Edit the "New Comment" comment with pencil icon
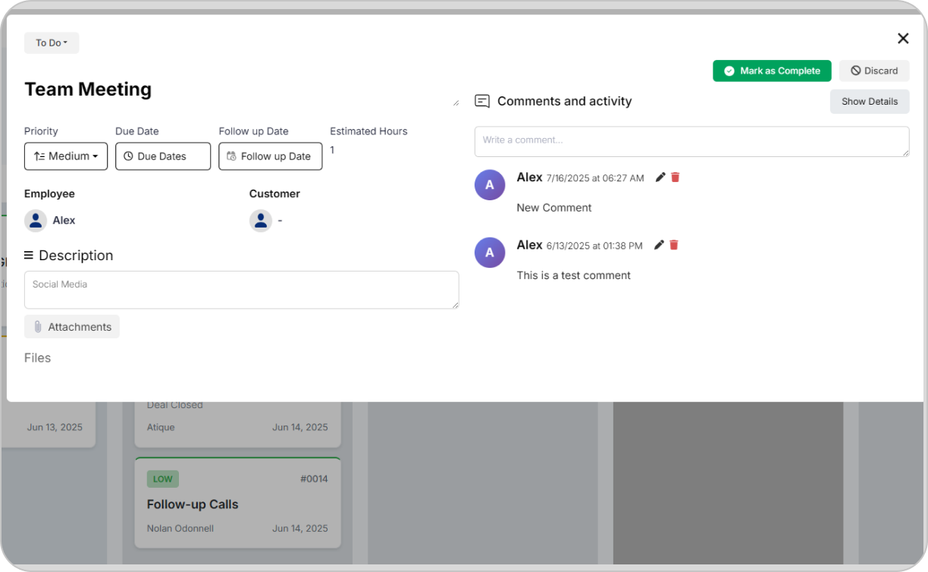 click(660, 178)
